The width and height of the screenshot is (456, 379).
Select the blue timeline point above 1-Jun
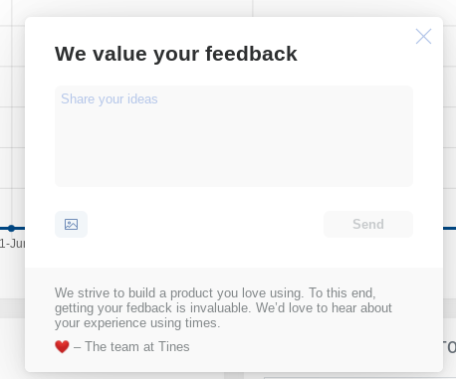coord(11,228)
